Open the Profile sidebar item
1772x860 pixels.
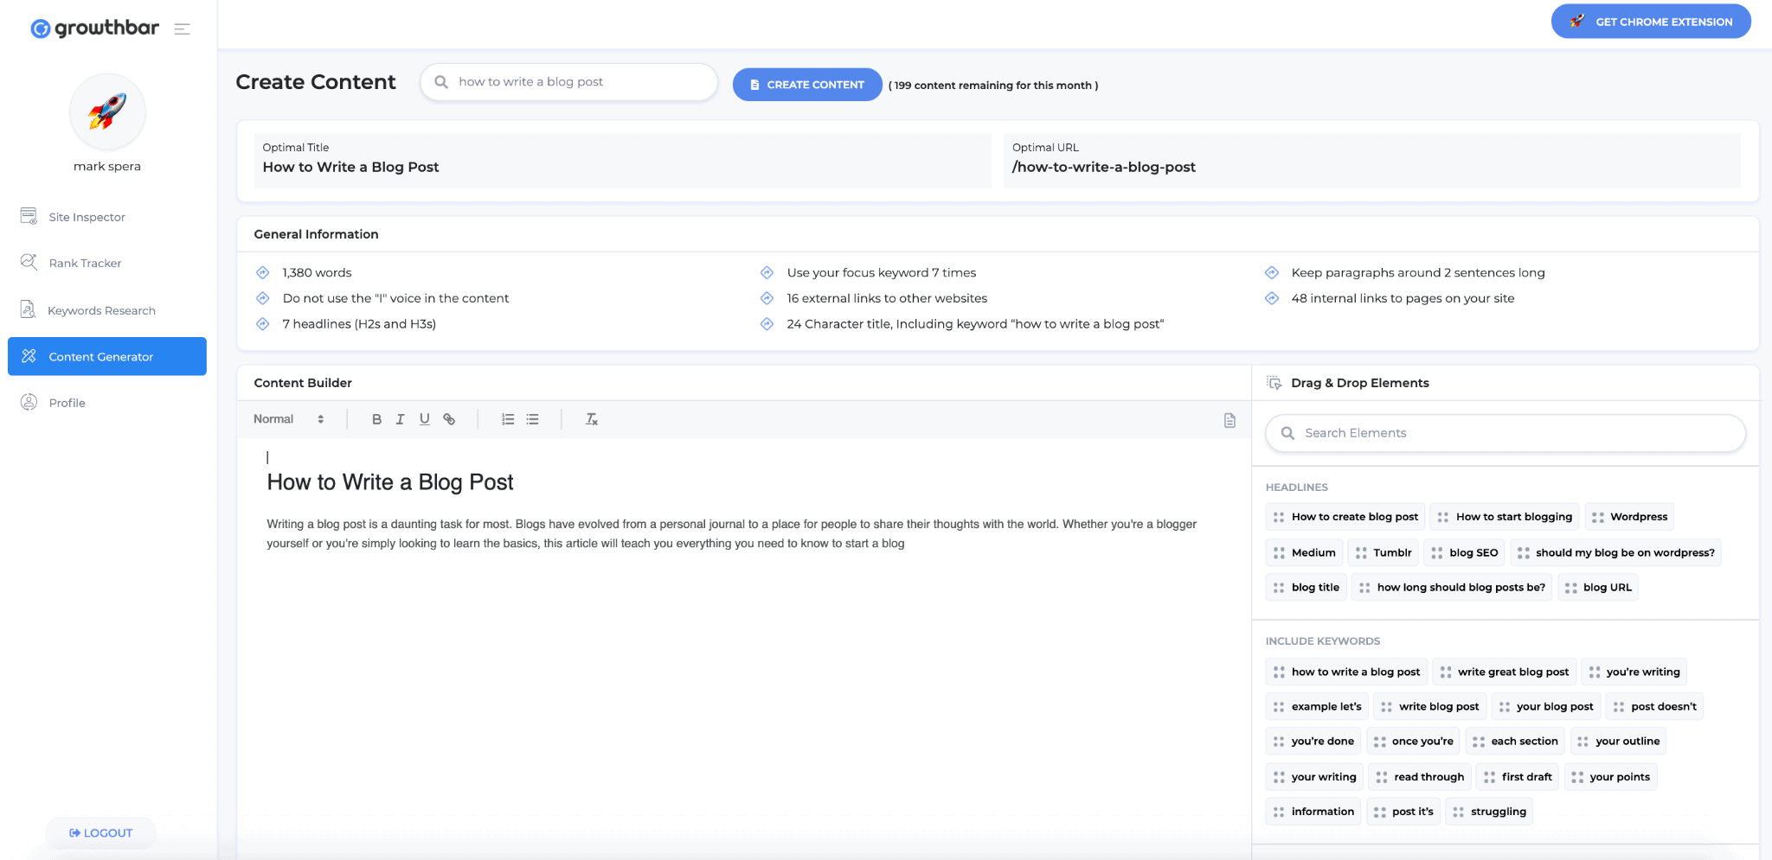[x=67, y=403]
